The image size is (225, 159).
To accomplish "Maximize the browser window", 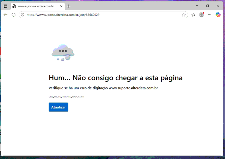I will click(208, 6).
